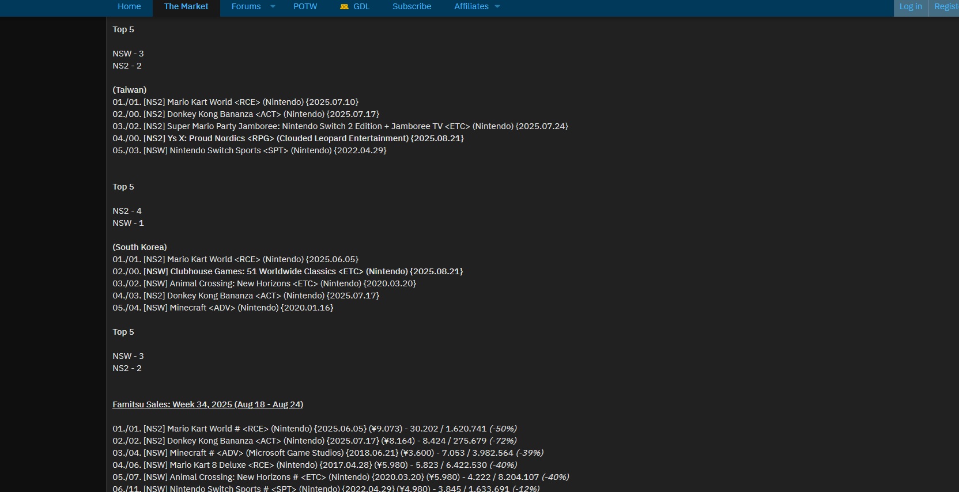This screenshot has height=492, width=959.
Task: Click Famitsu's Animal Crossing 4.222 row
Action: pyautogui.click(x=341, y=477)
